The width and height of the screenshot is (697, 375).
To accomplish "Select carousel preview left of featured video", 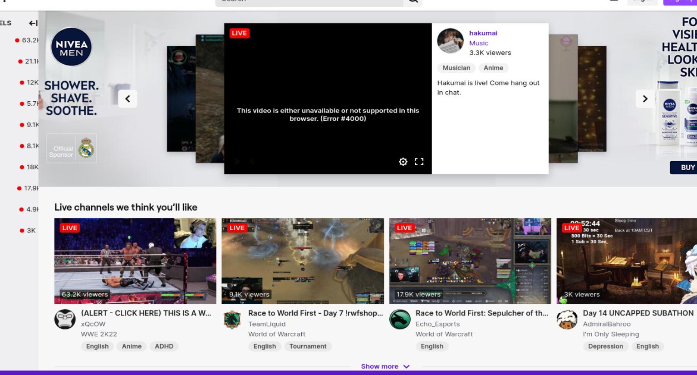I will [210, 99].
